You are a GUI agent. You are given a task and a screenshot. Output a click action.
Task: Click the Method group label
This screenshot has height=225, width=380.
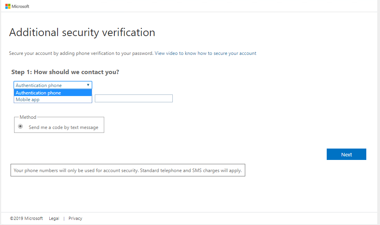pyautogui.click(x=28, y=117)
